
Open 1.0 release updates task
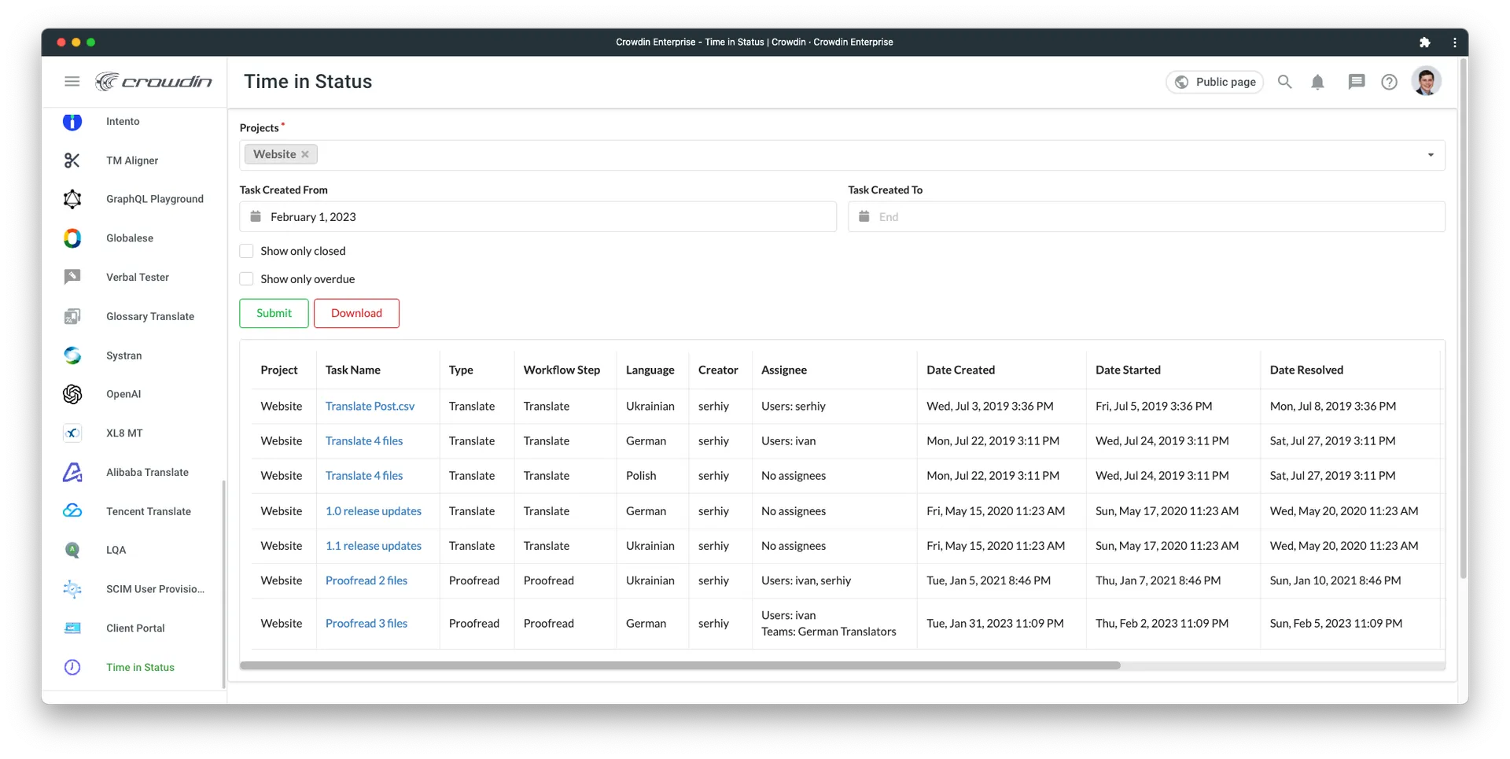(x=374, y=510)
